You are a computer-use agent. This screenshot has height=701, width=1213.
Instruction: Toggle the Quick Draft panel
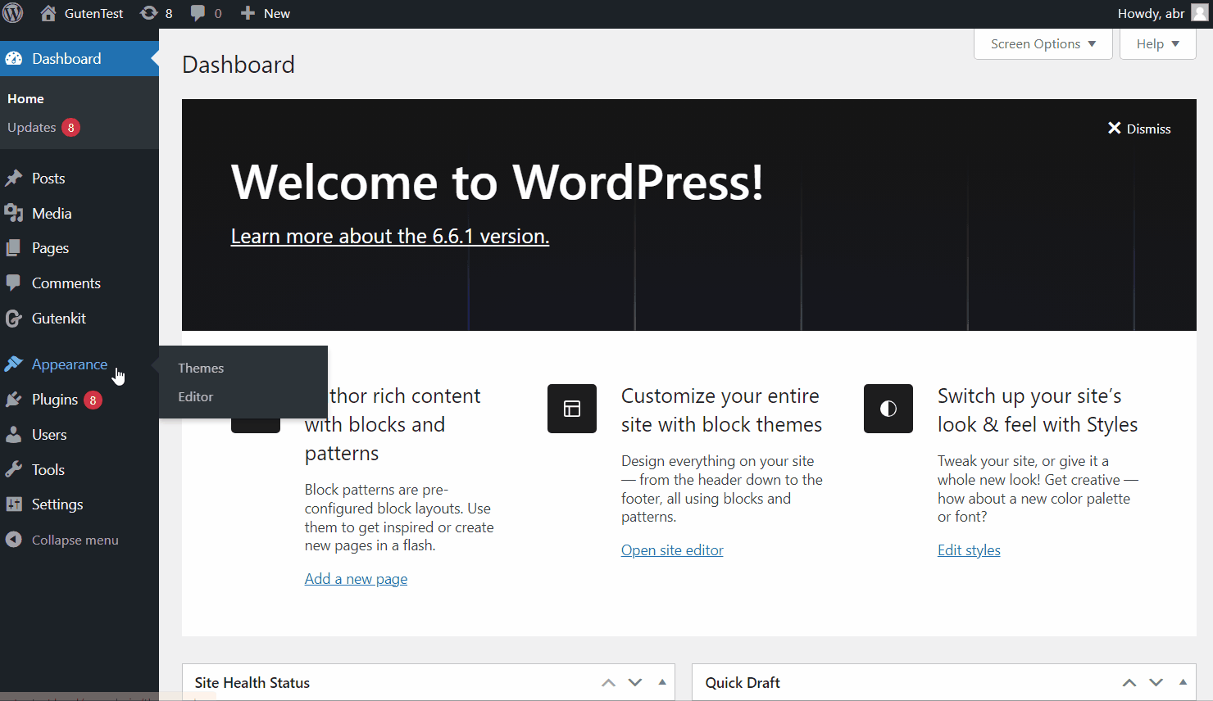1183,682
